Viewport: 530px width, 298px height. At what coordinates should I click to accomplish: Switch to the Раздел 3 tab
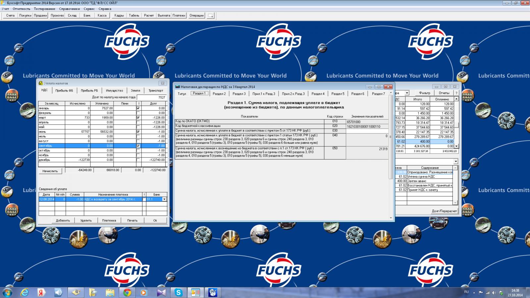coord(239,94)
